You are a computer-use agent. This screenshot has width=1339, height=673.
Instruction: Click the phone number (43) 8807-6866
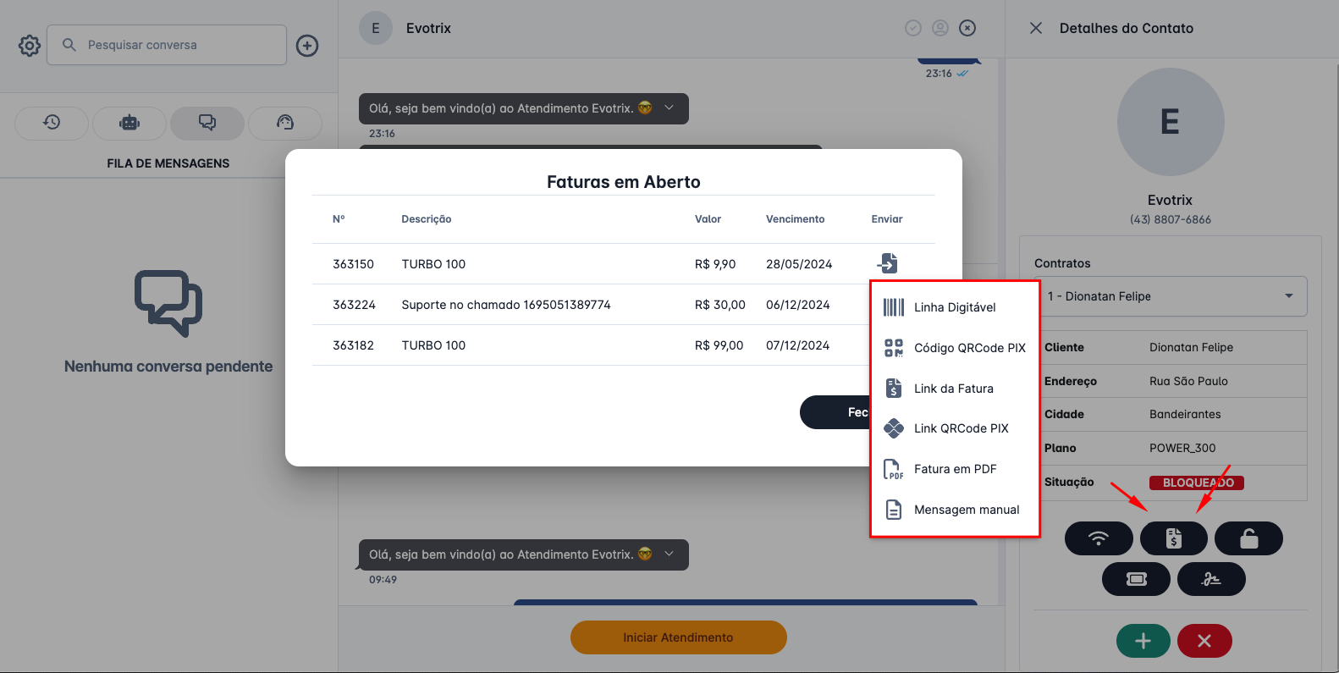click(1171, 219)
